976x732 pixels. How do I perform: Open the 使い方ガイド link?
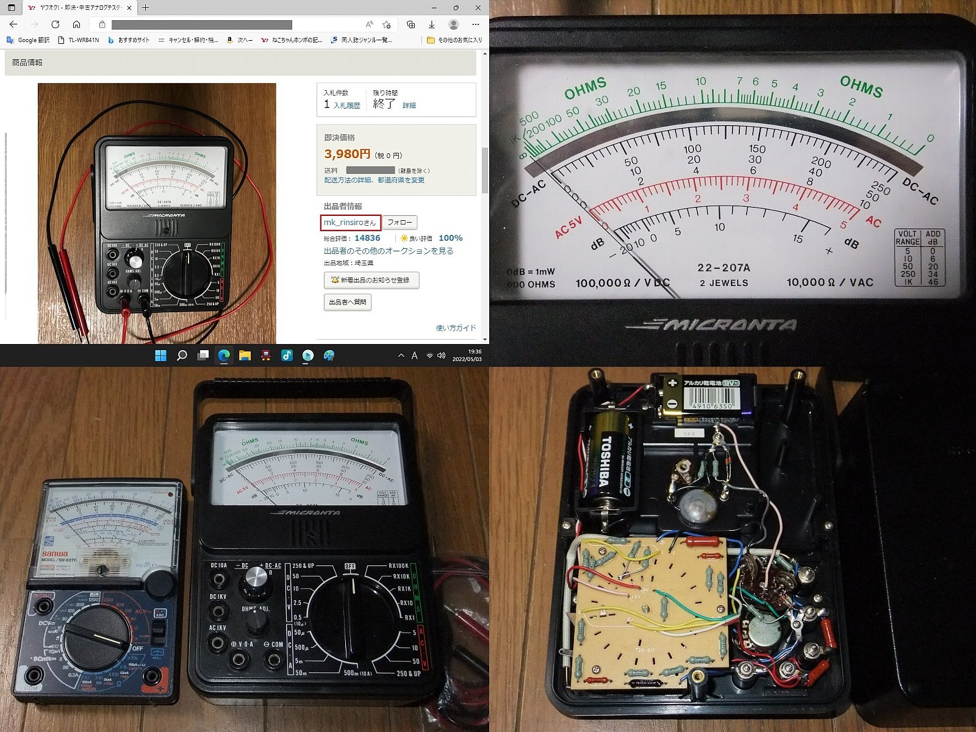pyautogui.click(x=456, y=328)
